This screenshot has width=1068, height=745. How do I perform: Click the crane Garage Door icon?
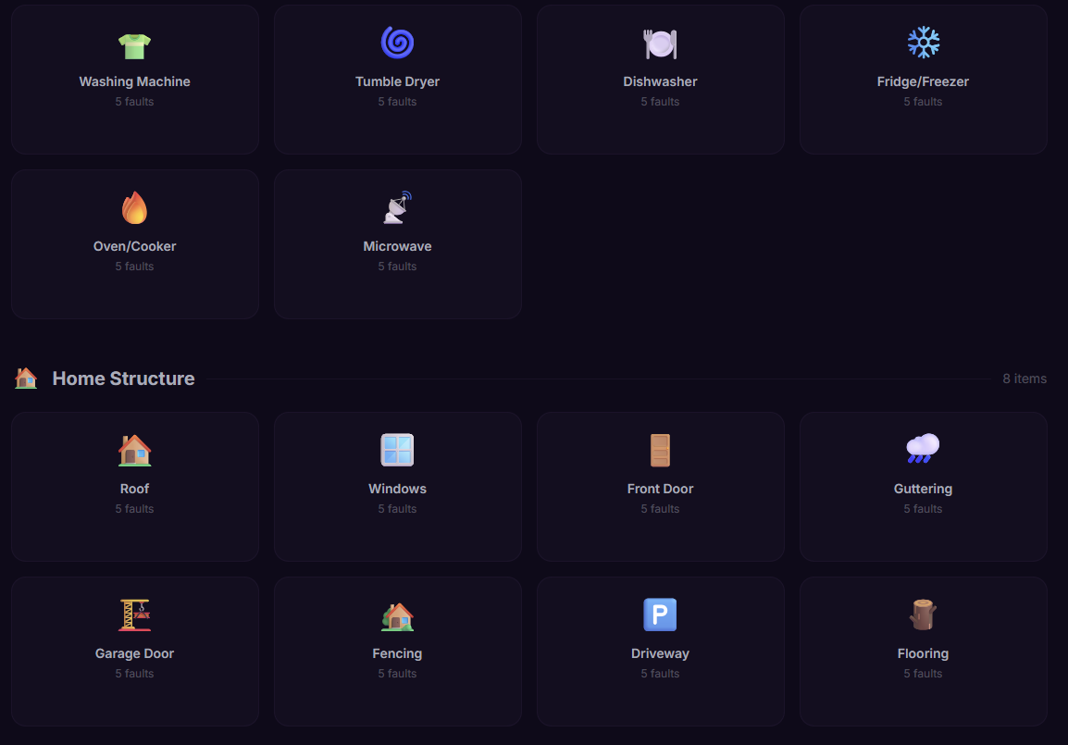pos(134,615)
